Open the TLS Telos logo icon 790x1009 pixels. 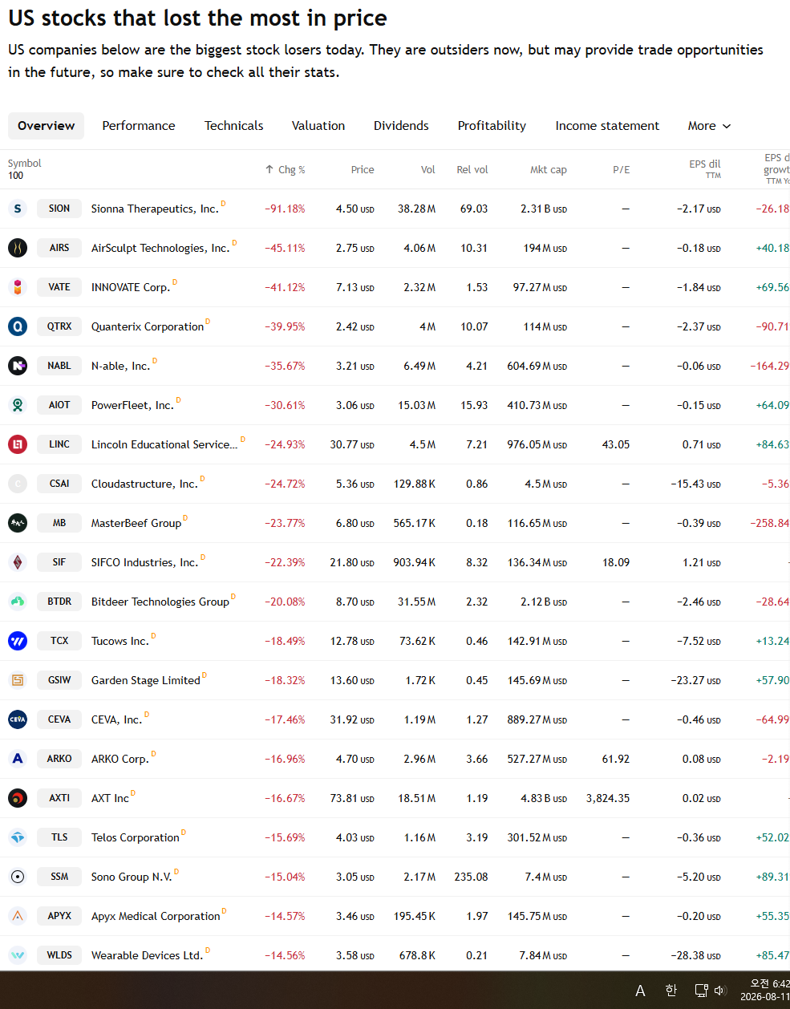(x=18, y=837)
